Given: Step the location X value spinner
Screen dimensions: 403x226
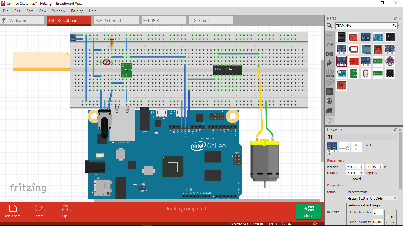Looking at the screenshot, I should click(x=361, y=167).
